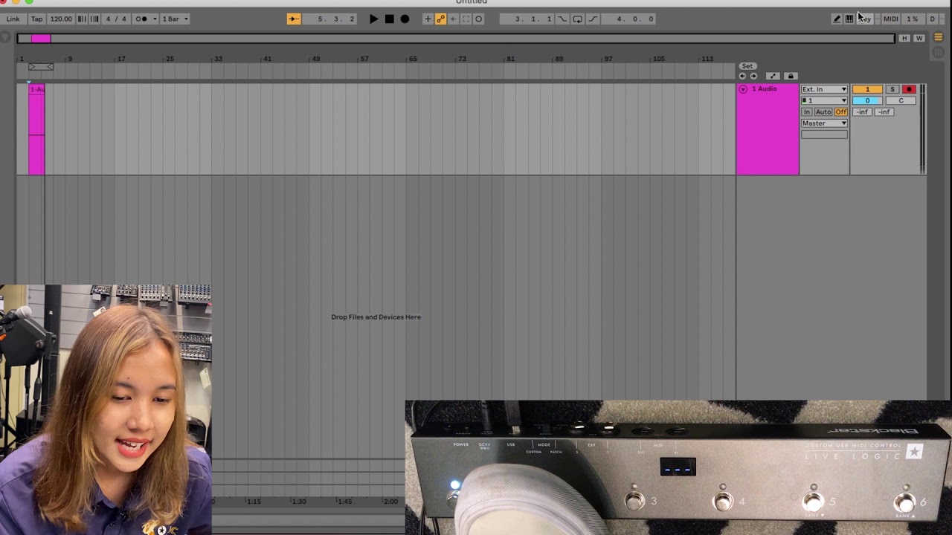This screenshot has width=952, height=535.
Task: Toggle the Key Map Mode switch
Action: (865, 19)
